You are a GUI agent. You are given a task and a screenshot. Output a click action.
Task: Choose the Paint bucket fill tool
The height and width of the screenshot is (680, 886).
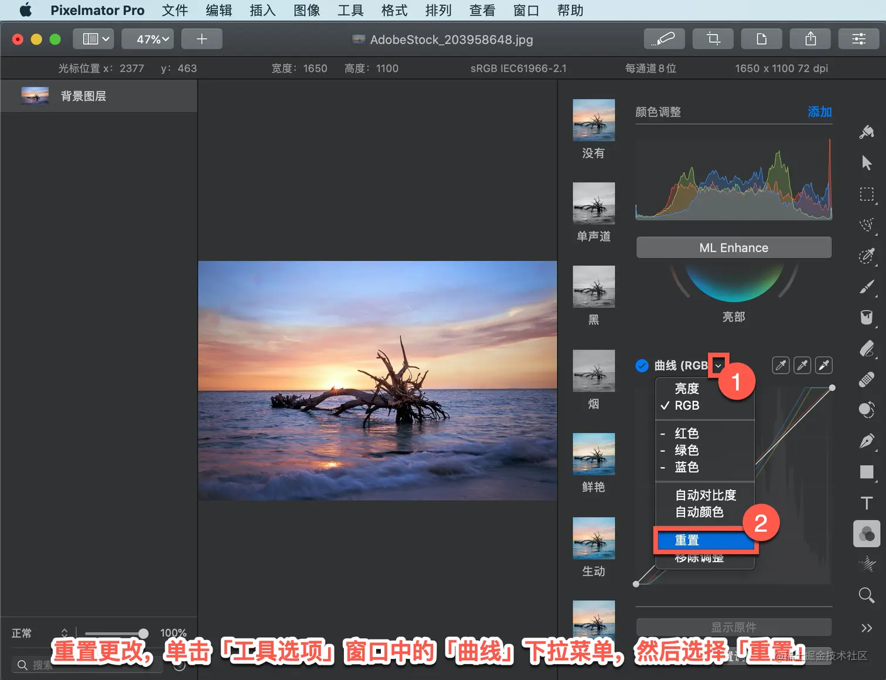[867, 317]
